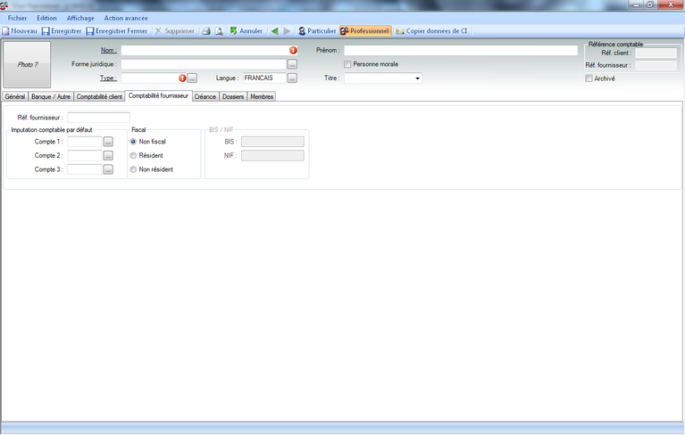Tick the Archivé checkbox
The height and width of the screenshot is (435, 685).
pos(589,78)
